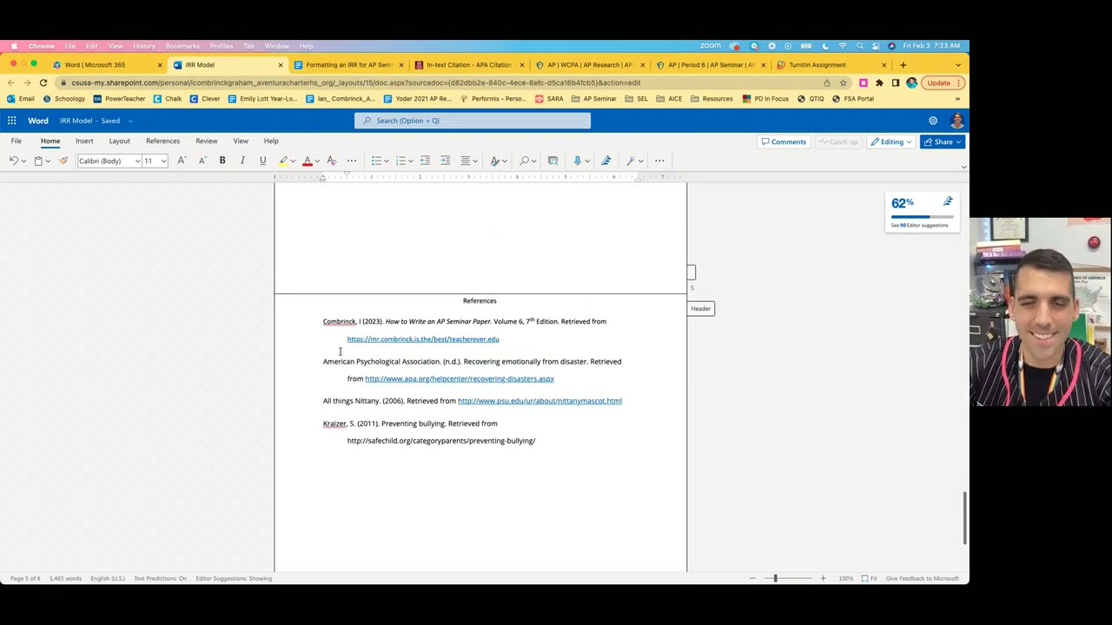
Task: Click the Numbering list icon
Action: point(400,161)
